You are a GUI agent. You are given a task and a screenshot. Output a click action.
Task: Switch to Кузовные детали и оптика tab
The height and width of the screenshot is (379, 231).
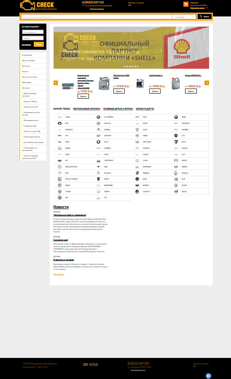[118, 109]
